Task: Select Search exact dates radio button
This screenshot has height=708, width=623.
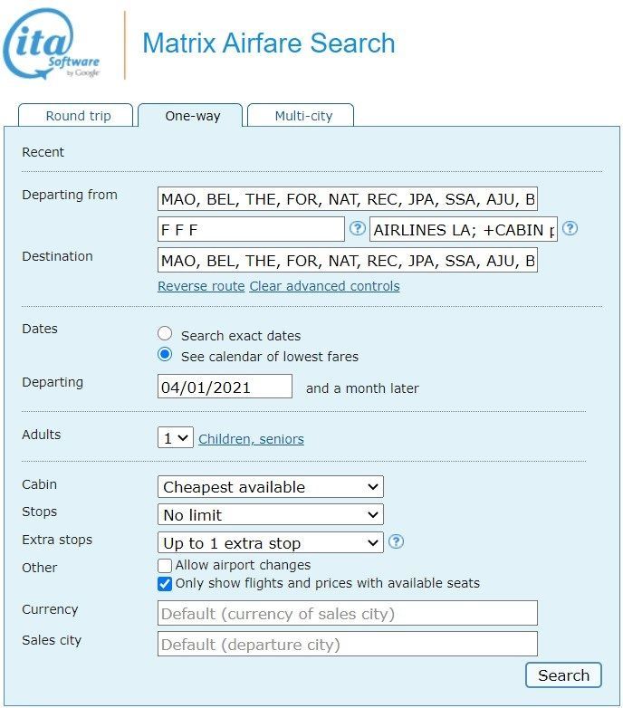Action: pyautogui.click(x=165, y=333)
